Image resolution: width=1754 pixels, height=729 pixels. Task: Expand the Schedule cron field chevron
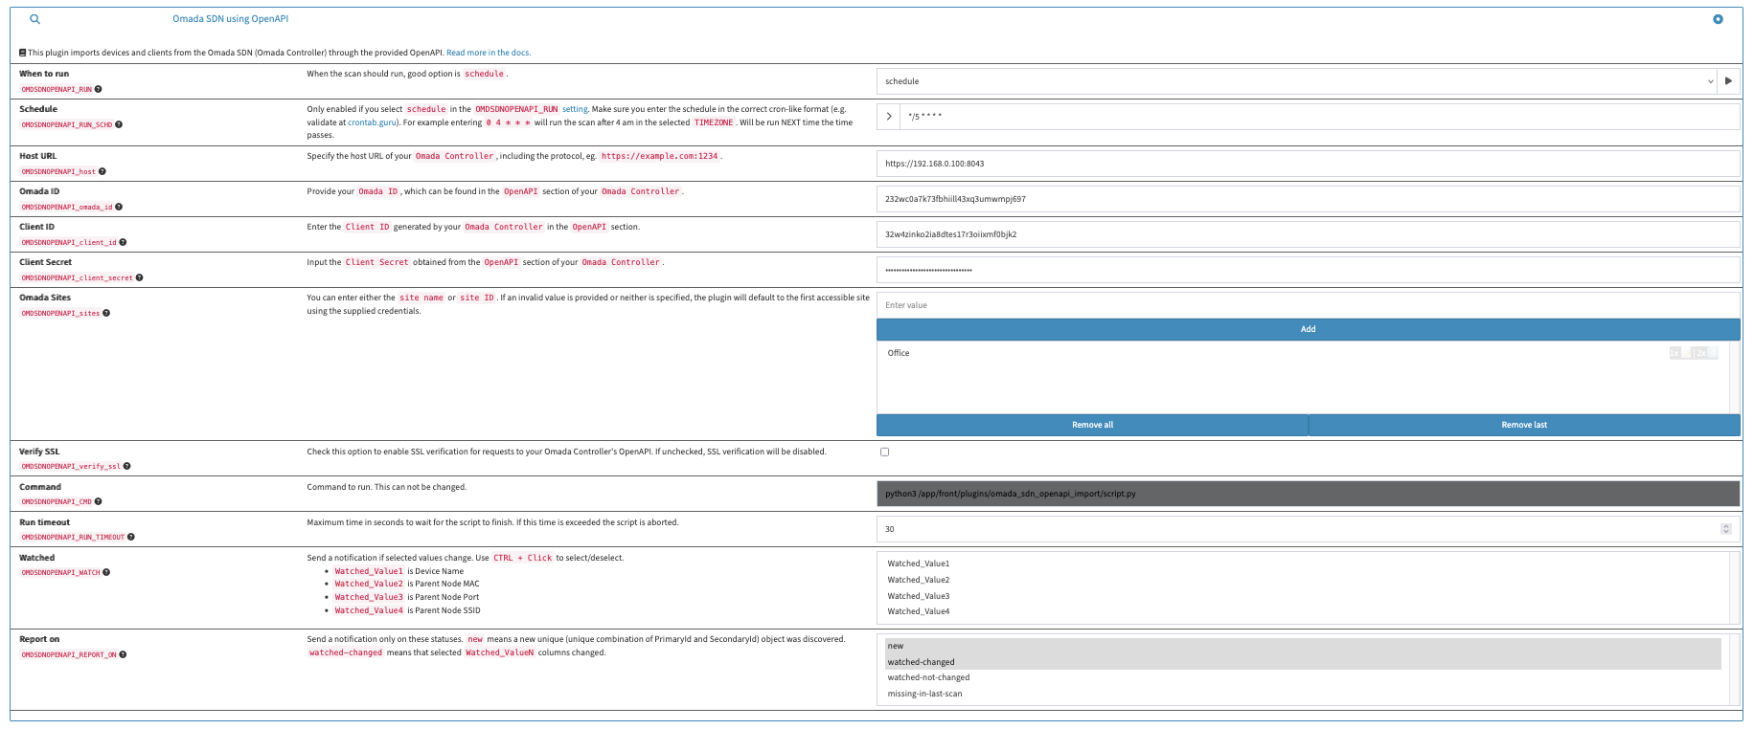[889, 117]
